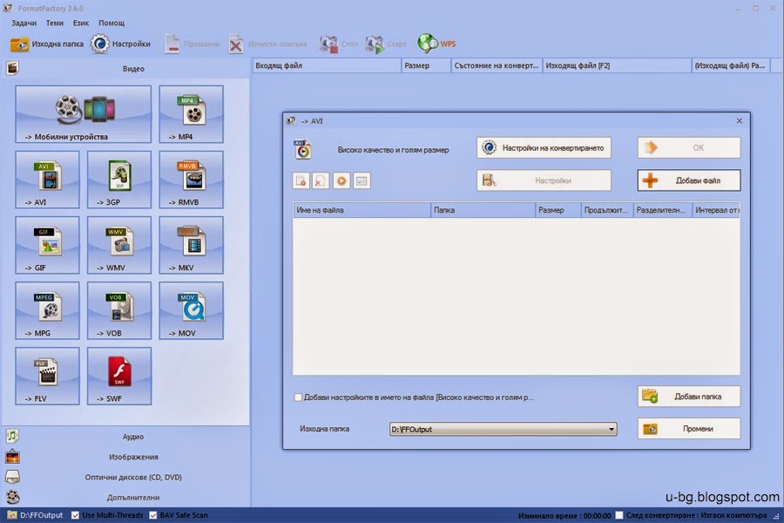Open the MPG conversion tile
Image resolution: width=784 pixels, height=523 pixels.
[47, 311]
